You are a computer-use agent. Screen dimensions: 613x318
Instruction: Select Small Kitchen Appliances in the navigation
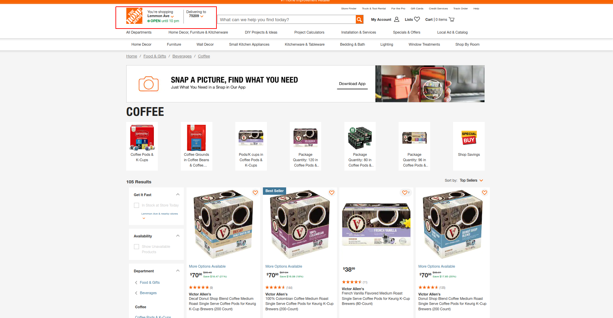(249, 44)
